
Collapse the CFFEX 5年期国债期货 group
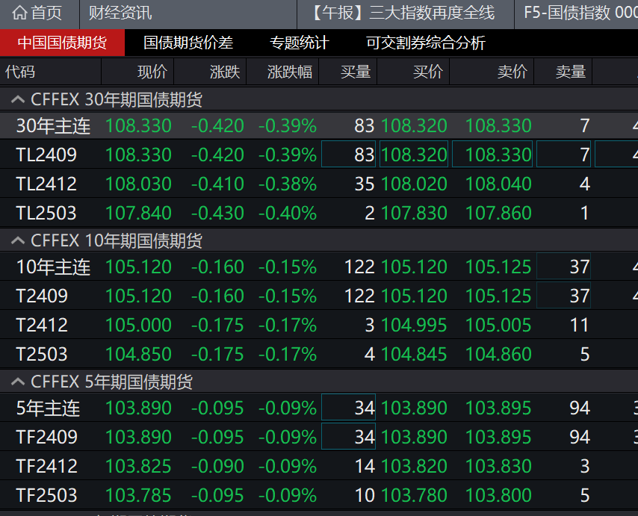tap(18, 382)
